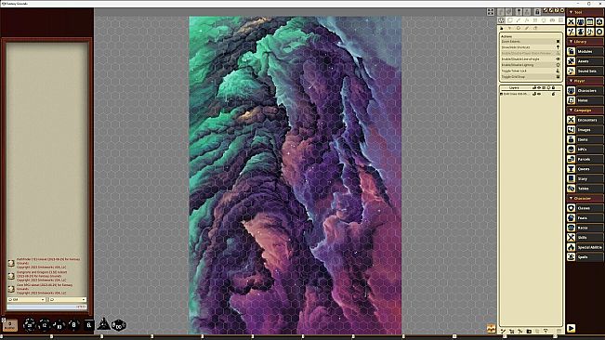Open the Items campaign list
Viewport: 605px width, 340px height.
click(x=585, y=139)
